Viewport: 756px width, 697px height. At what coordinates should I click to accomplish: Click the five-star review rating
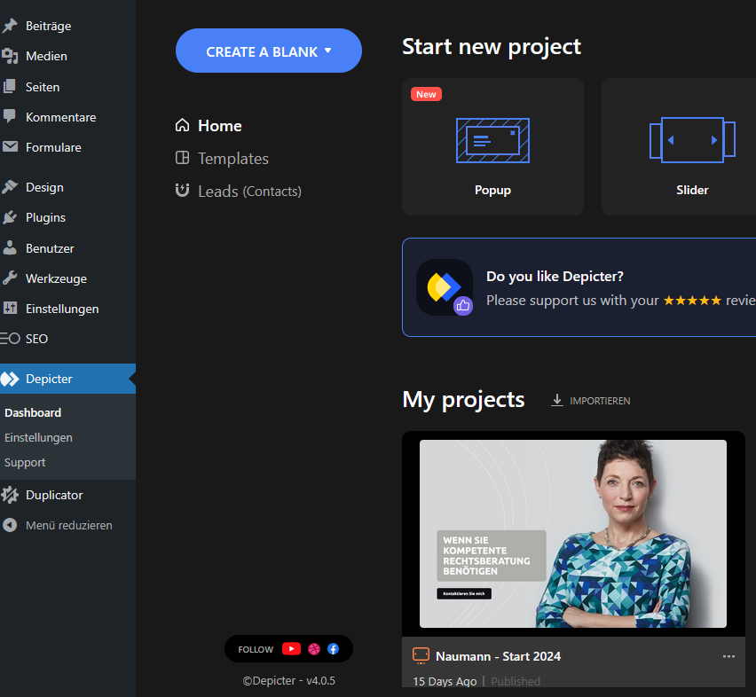click(x=692, y=301)
